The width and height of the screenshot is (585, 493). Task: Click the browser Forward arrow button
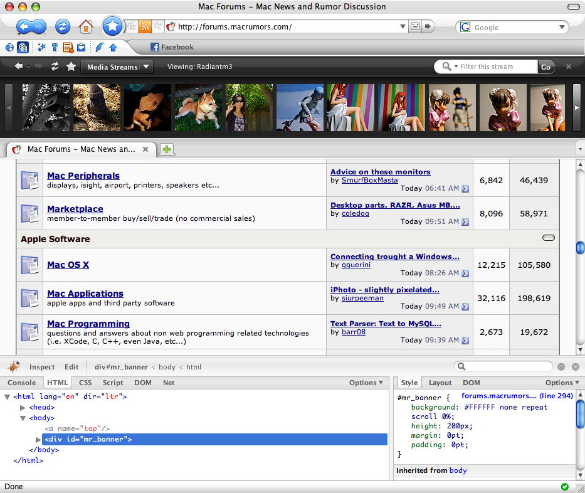[x=39, y=26]
